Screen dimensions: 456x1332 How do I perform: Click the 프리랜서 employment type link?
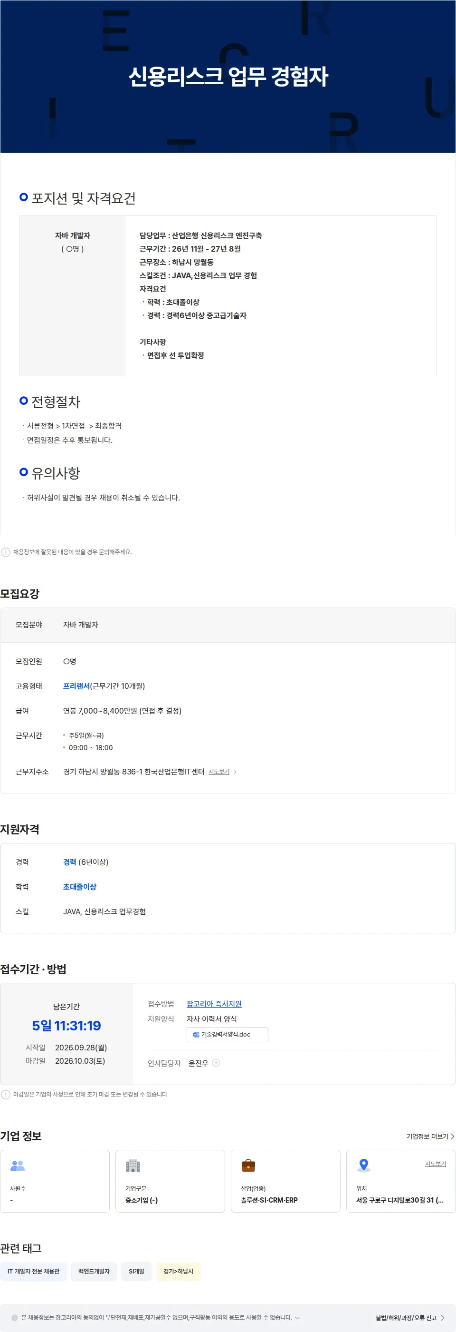(x=76, y=686)
